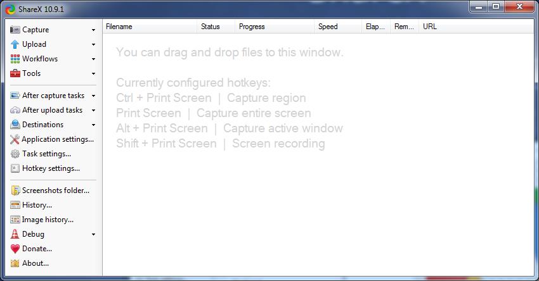This screenshot has height=281, width=539.
Task: Open About... text
Action: [36, 263]
